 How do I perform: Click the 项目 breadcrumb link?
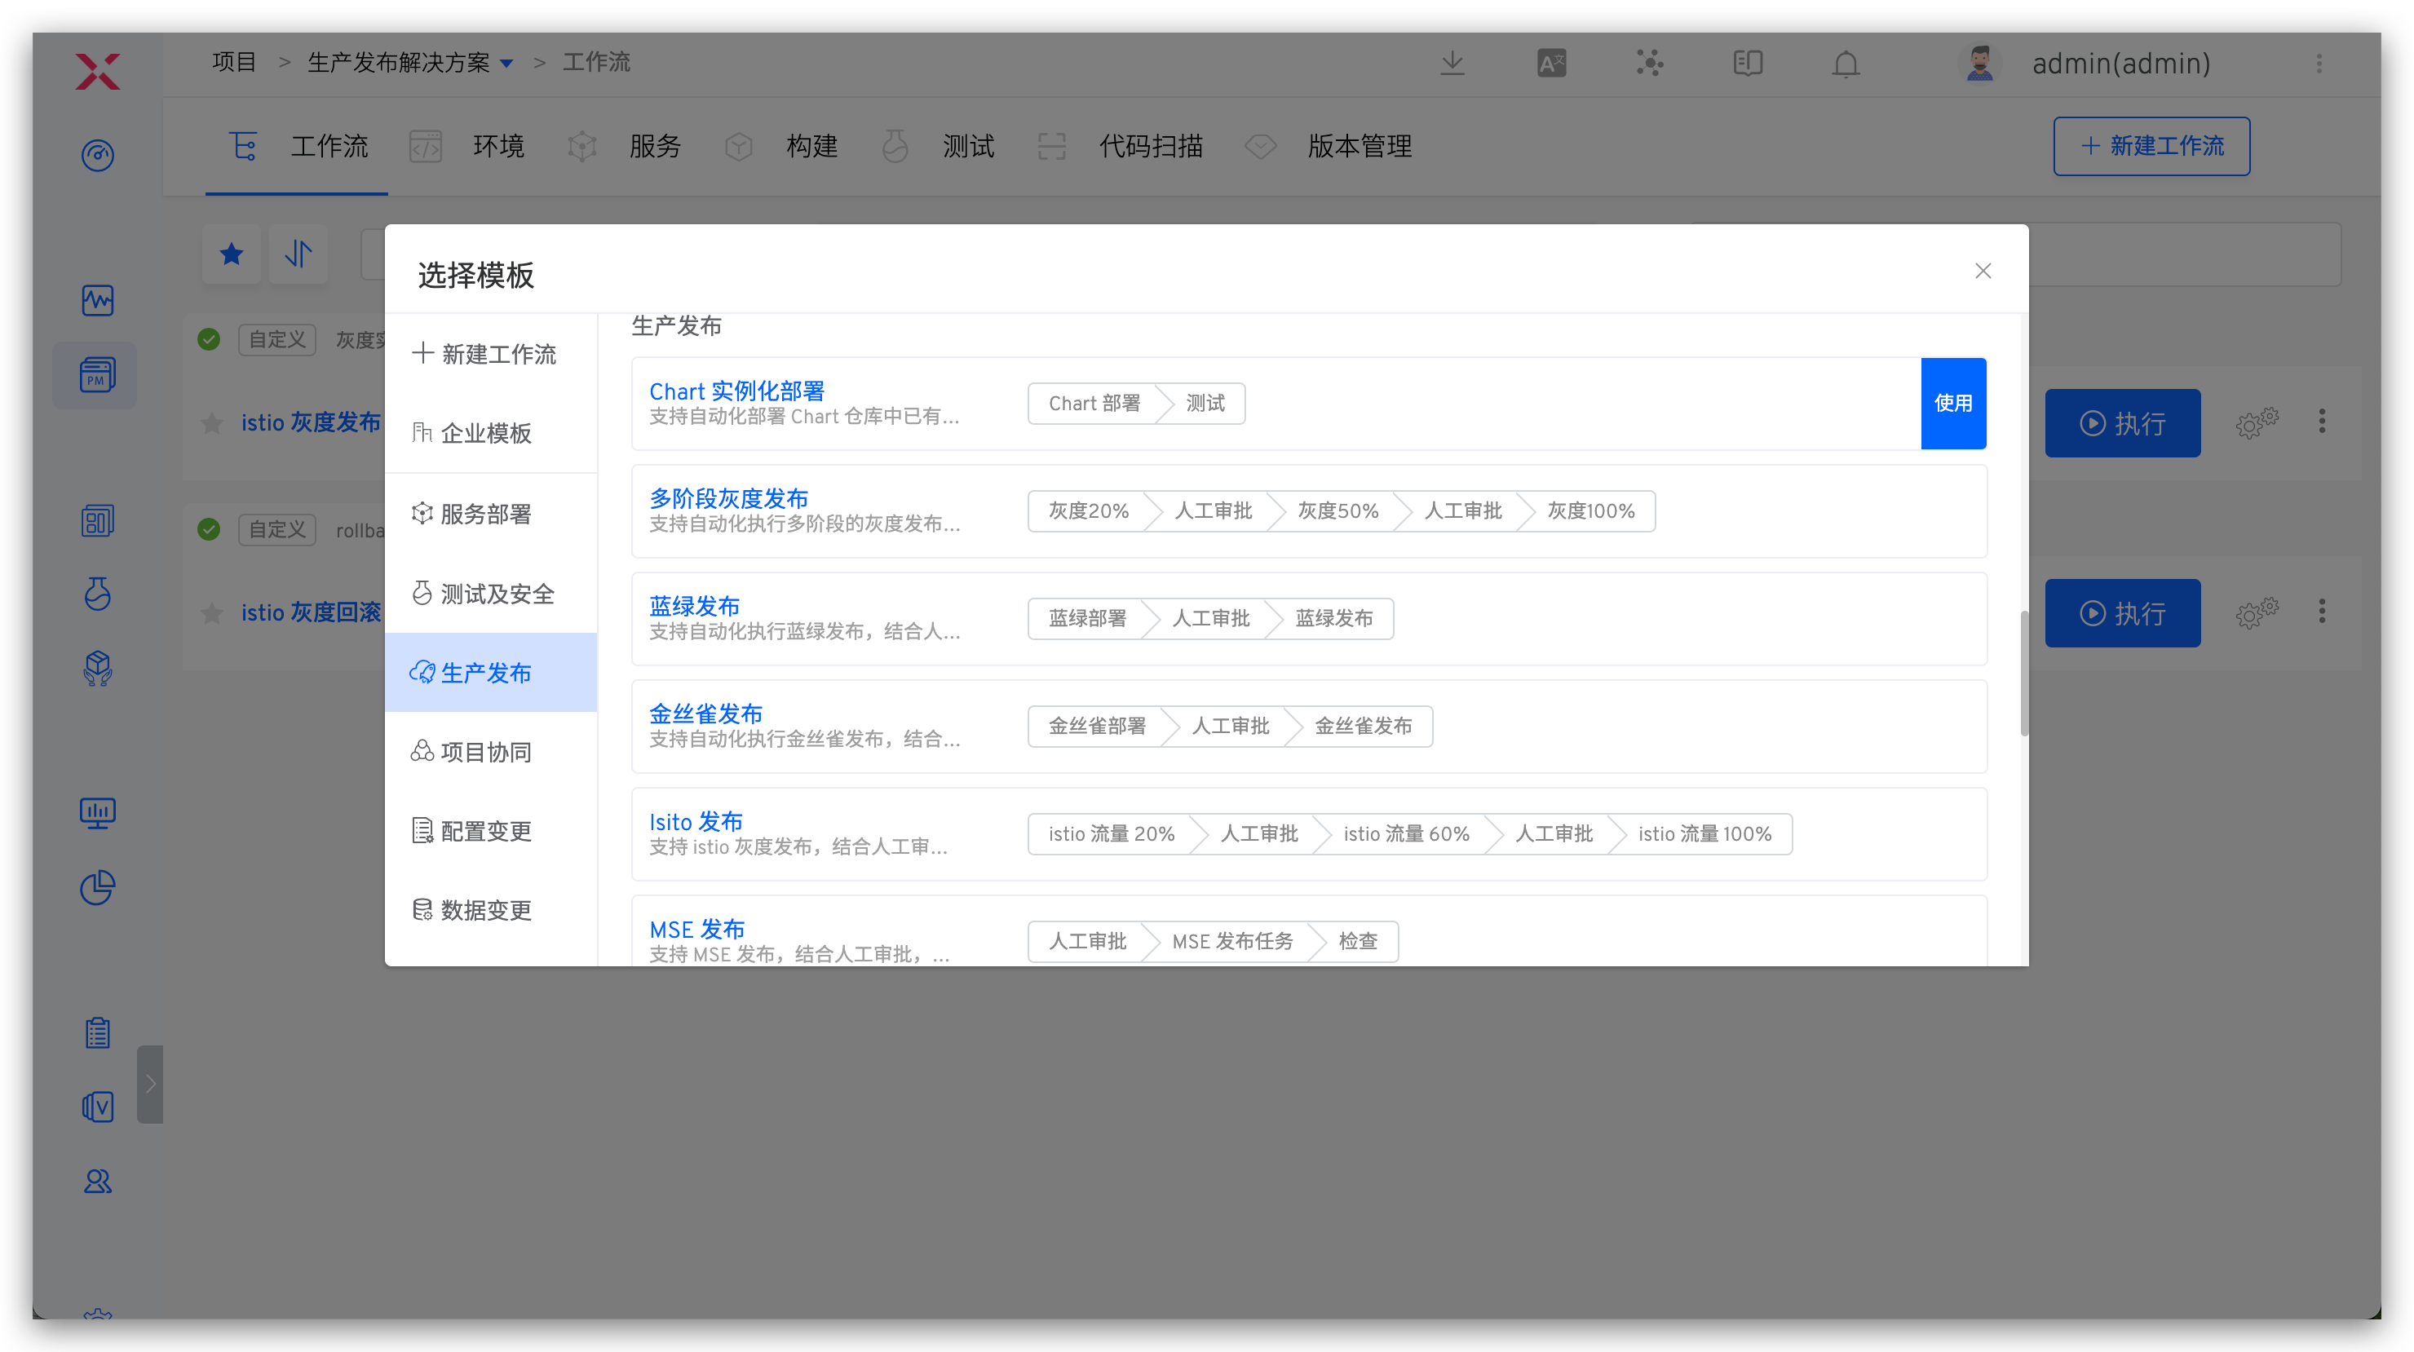[x=234, y=63]
